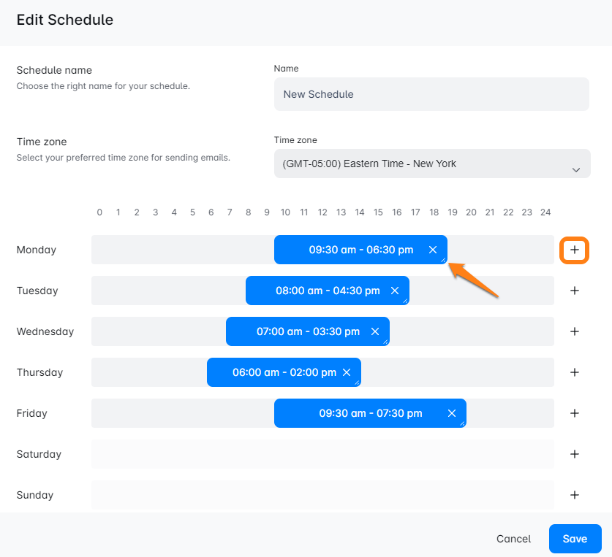The height and width of the screenshot is (557, 612).
Task: Click the schedule Name input field
Action: (431, 94)
